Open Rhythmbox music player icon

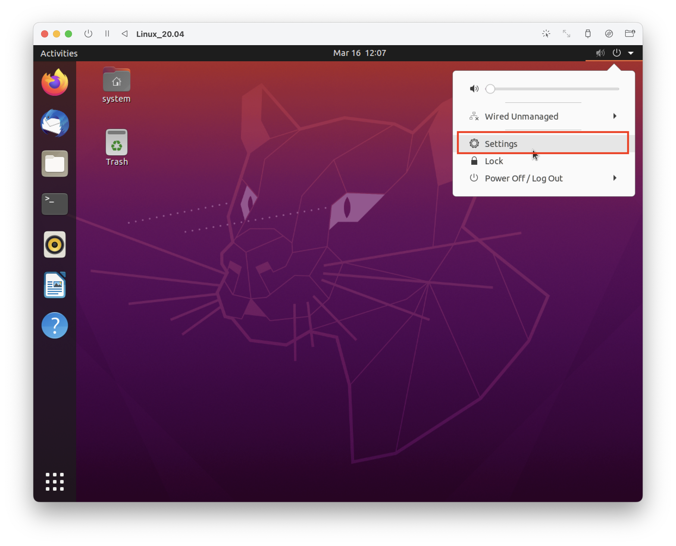point(55,244)
